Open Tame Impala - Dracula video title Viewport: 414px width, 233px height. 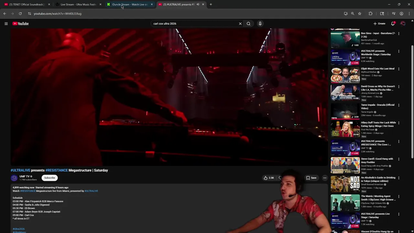[378, 106]
